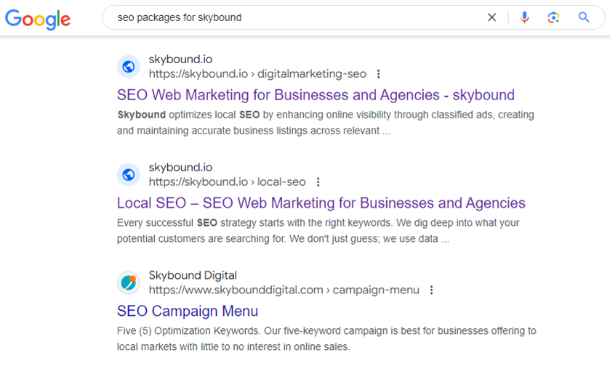Open the 'SEO Campaign Menu' result

click(188, 311)
